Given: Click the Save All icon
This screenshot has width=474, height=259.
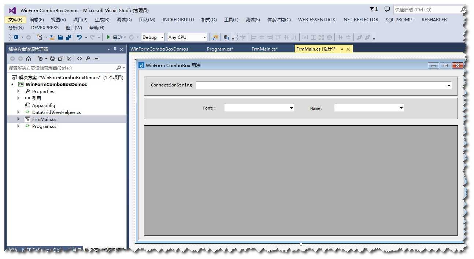Looking at the screenshot, I should tap(68, 37).
